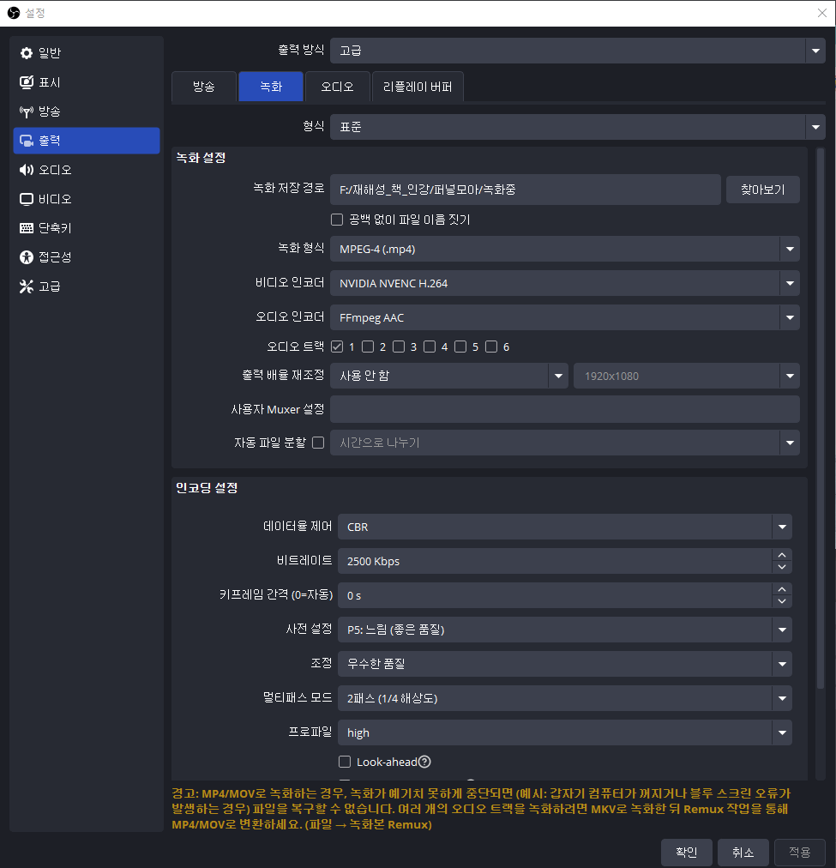Viewport: 836px width, 868px height.
Task: Open the 방송 (Stream) antenna icon
Action: [26, 112]
